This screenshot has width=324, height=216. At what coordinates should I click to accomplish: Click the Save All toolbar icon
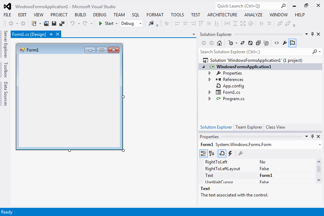click(62, 23)
